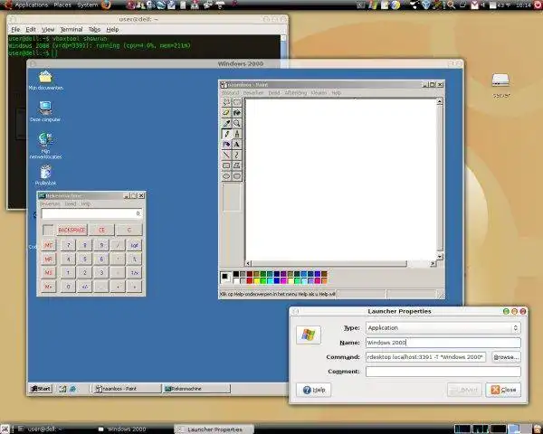543x434 pixels.
Task: Click the launcher icon chooser in Launcher Properties
Action: coord(309,335)
